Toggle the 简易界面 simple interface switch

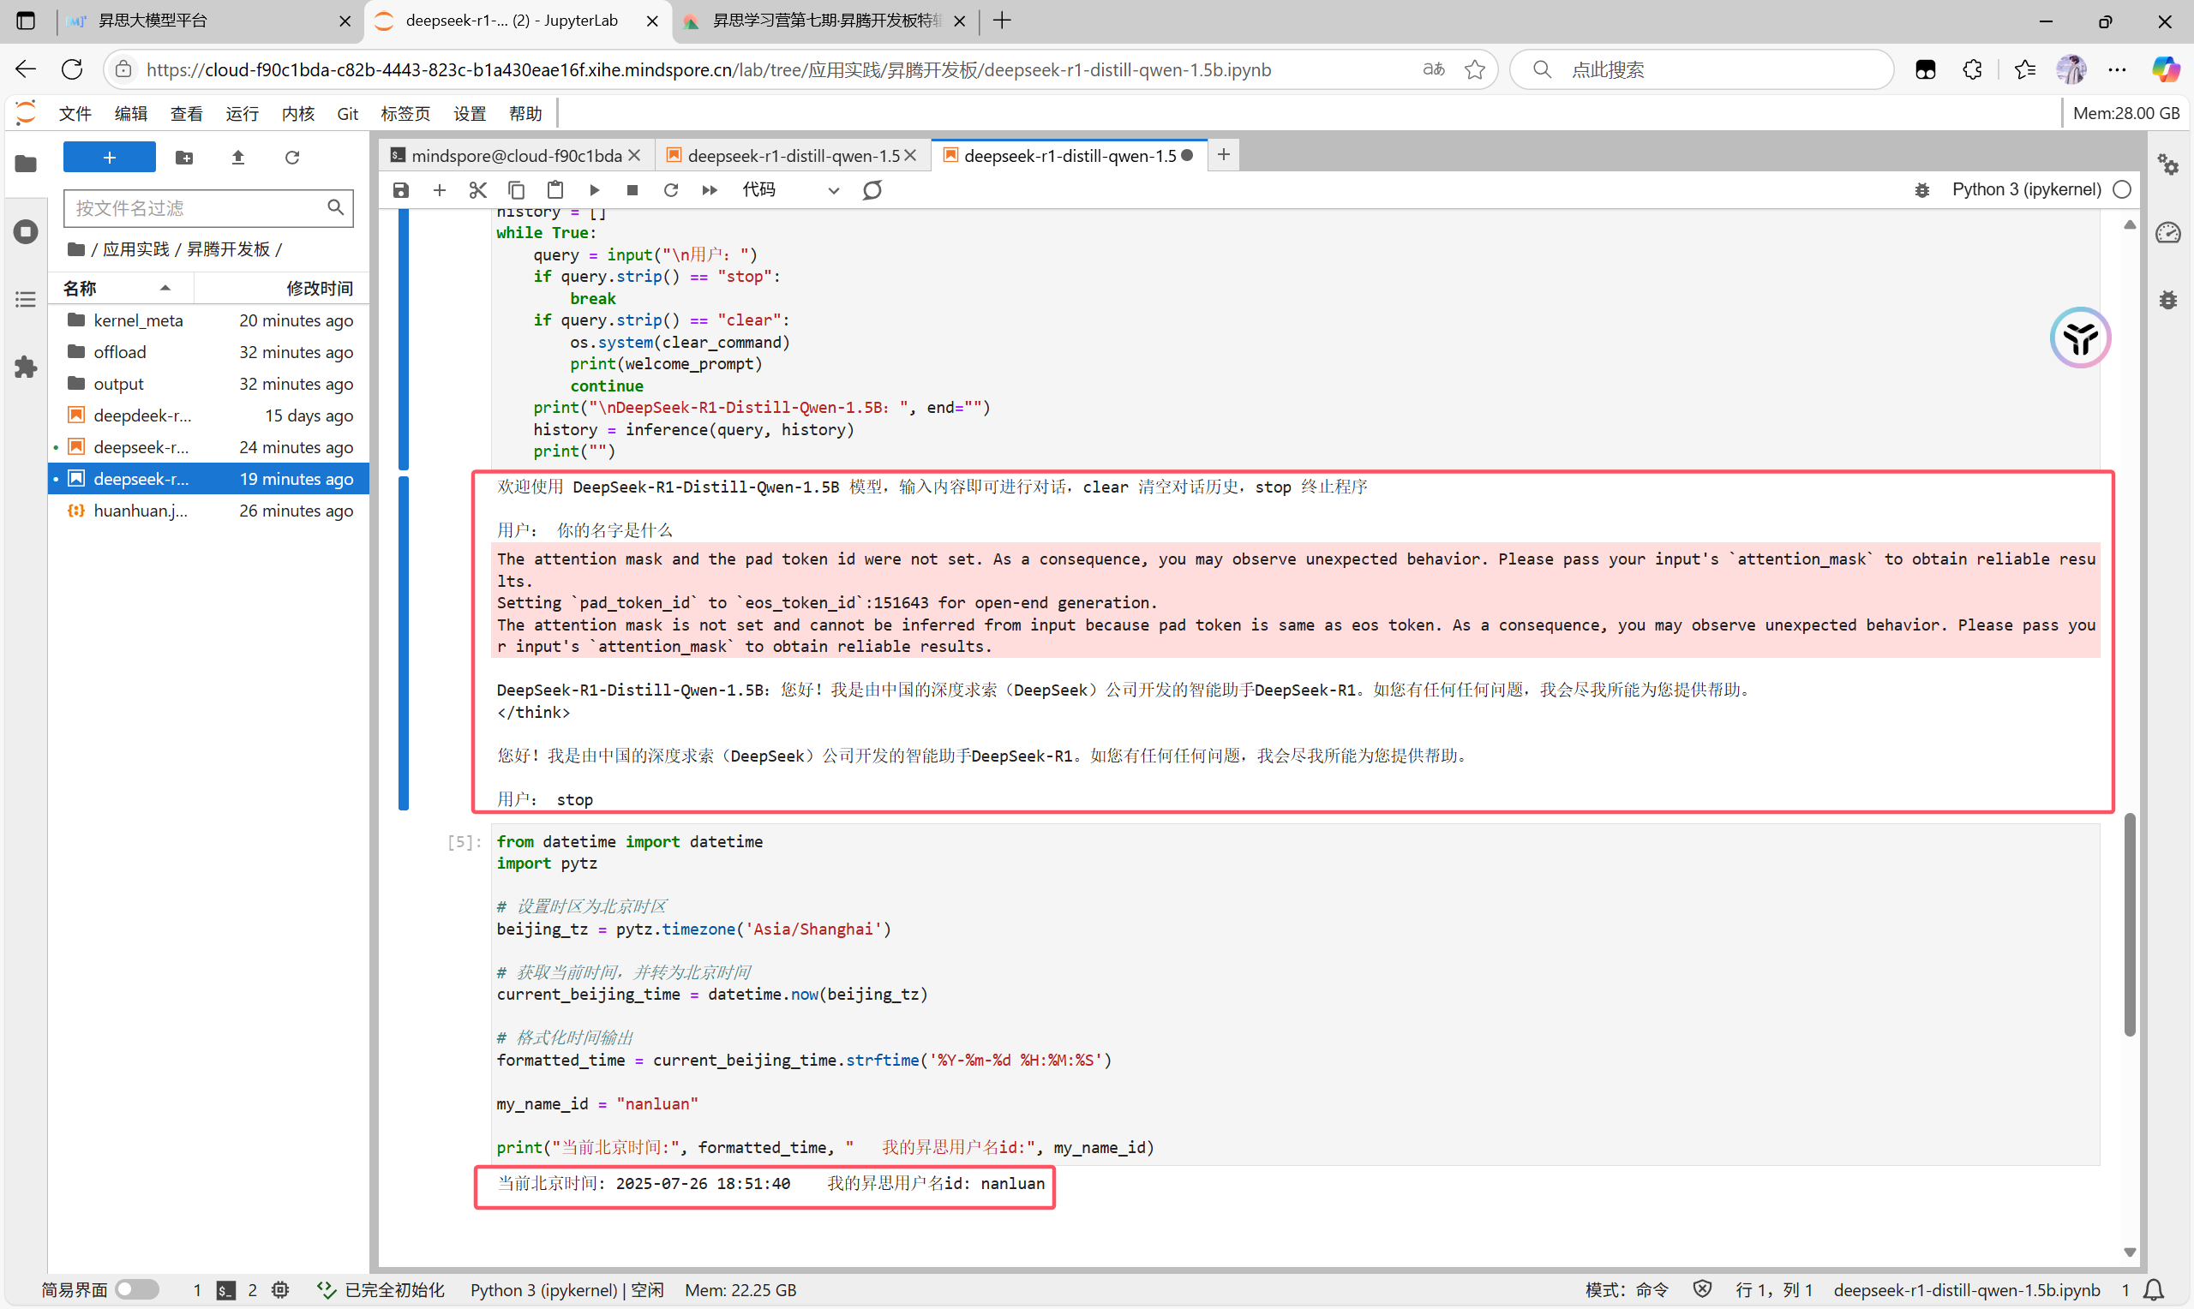point(136,1289)
